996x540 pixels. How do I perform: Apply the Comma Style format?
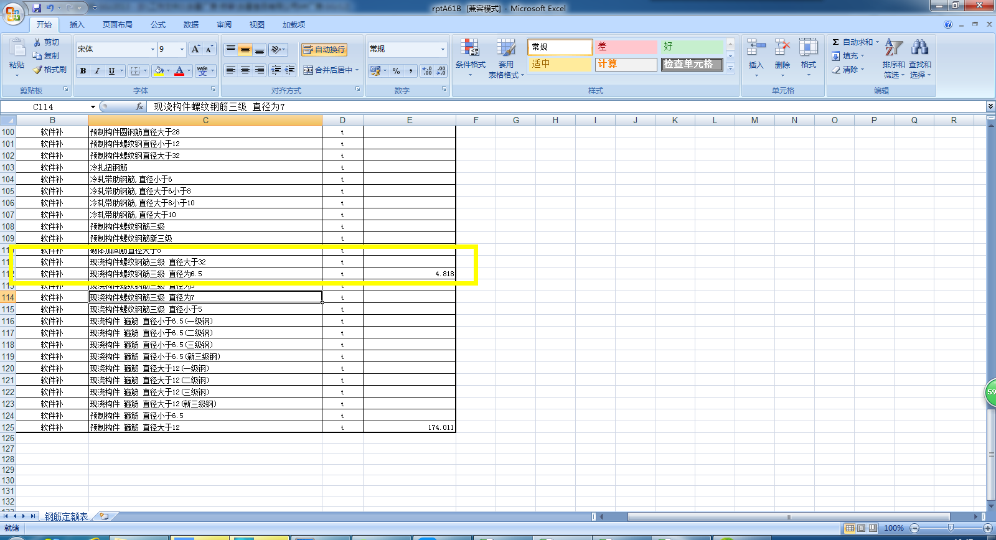[411, 71]
